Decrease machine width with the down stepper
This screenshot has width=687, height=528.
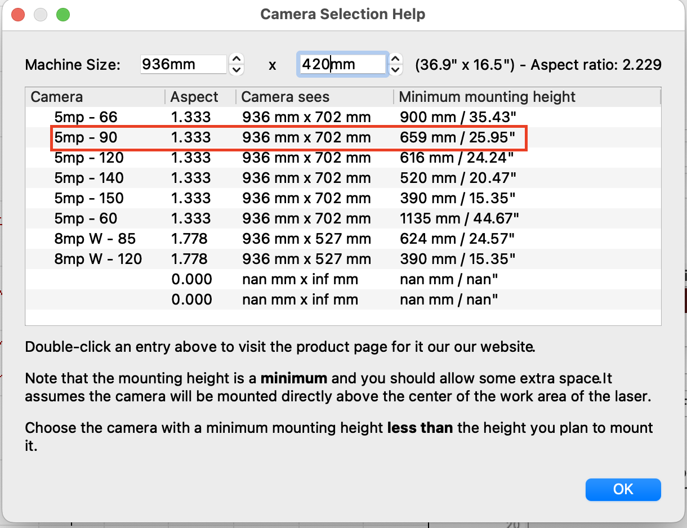pyautogui.click(x=237, y=70)
